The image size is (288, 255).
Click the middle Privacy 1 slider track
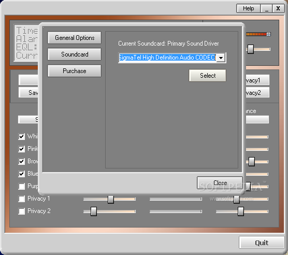[176, 199]
